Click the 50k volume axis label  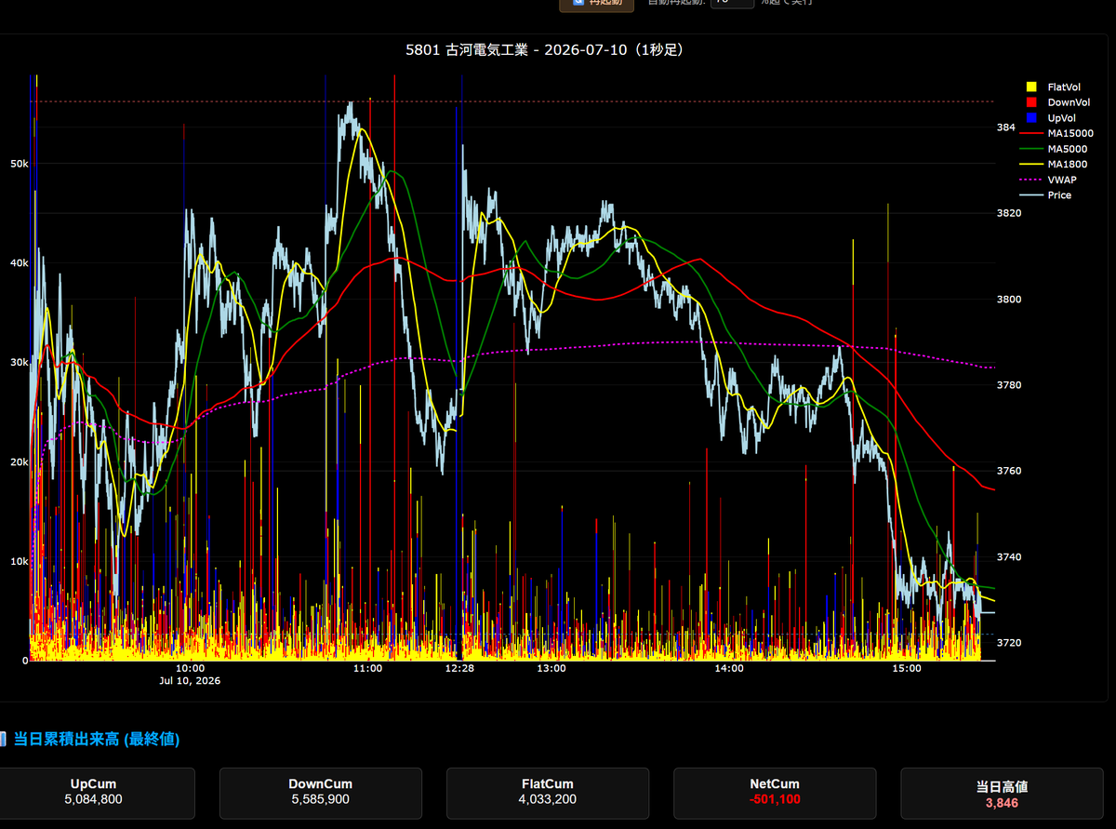[19, 164]
